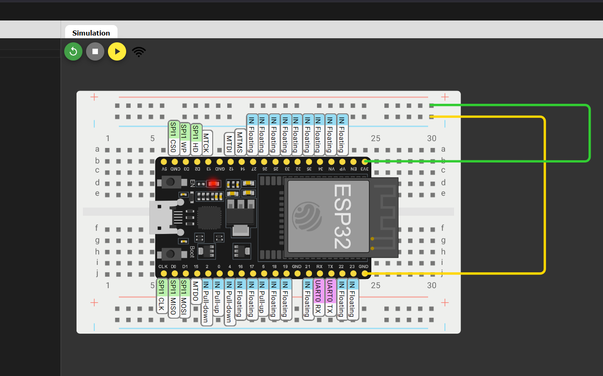This screenshot has width=603, height=376.
Task: Click GPIO pin 15 on the ESP32
Action: click(x=196, y=273)
